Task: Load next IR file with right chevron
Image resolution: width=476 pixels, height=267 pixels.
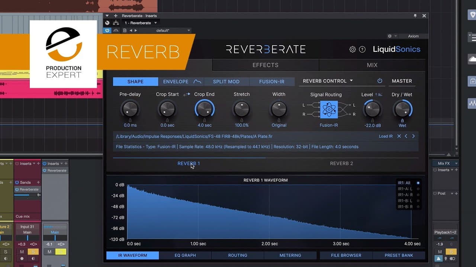Action: point(413,136)
